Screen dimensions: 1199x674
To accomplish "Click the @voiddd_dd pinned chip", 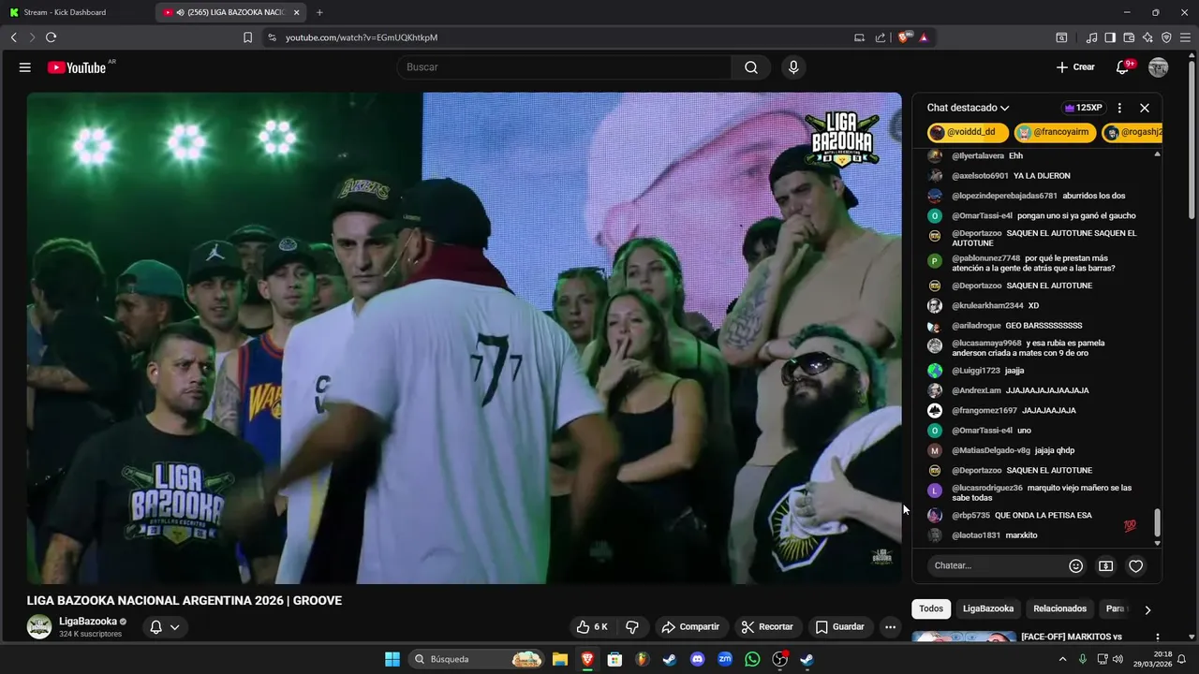I will (968, 133).
